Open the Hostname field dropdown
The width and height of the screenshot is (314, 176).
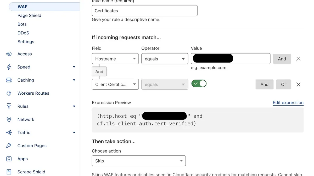pos(115,59)
